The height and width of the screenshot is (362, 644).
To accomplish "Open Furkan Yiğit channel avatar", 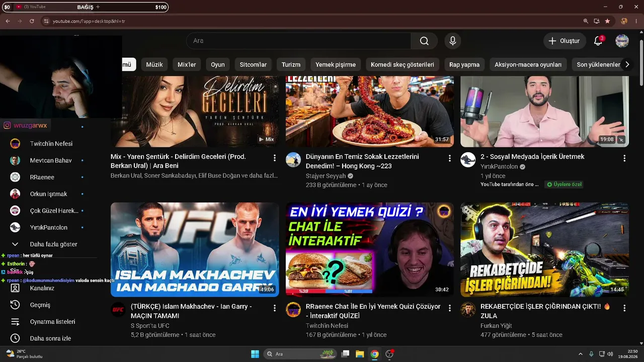I will (x=468, y=310).
